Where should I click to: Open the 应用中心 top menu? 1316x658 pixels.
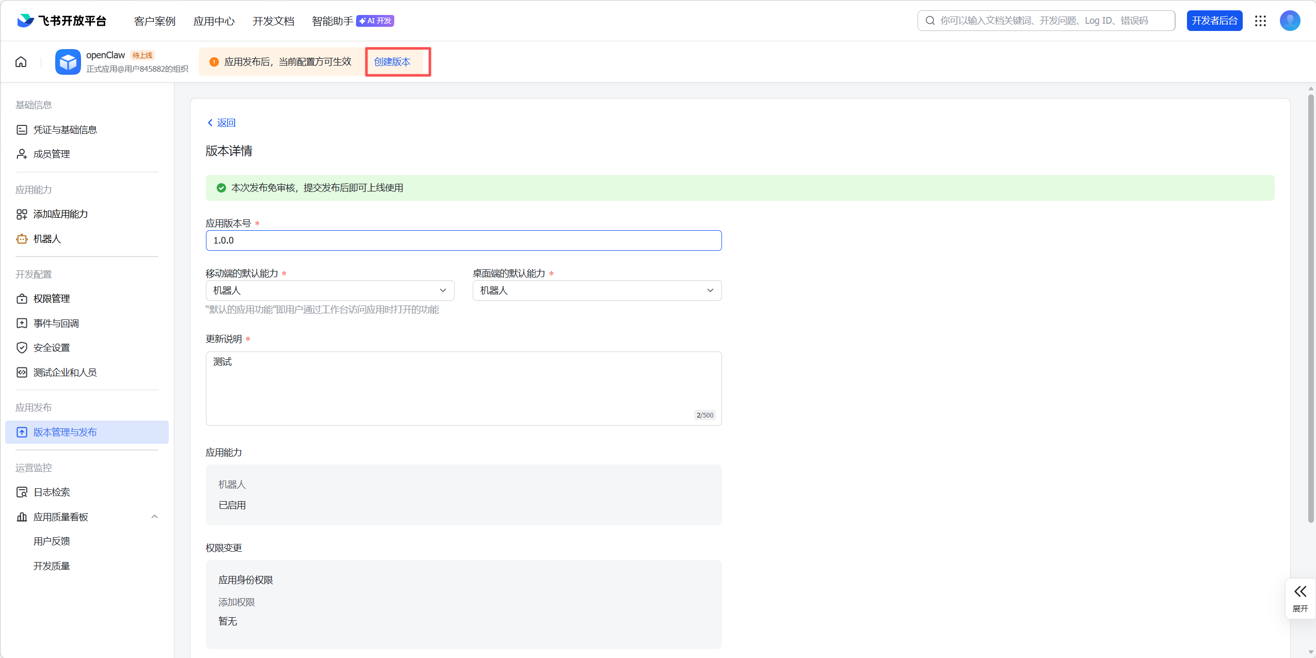(214, 21)
